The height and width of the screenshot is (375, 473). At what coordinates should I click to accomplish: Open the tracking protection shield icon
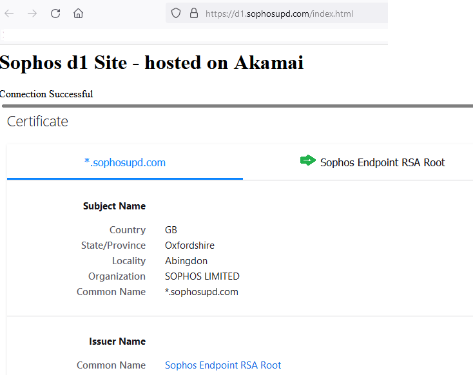tap(175, 14)
